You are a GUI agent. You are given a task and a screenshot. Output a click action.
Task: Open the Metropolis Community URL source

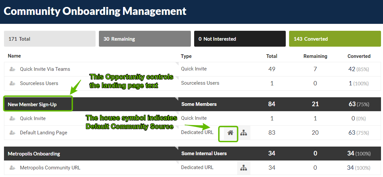[x=50, y=168]
